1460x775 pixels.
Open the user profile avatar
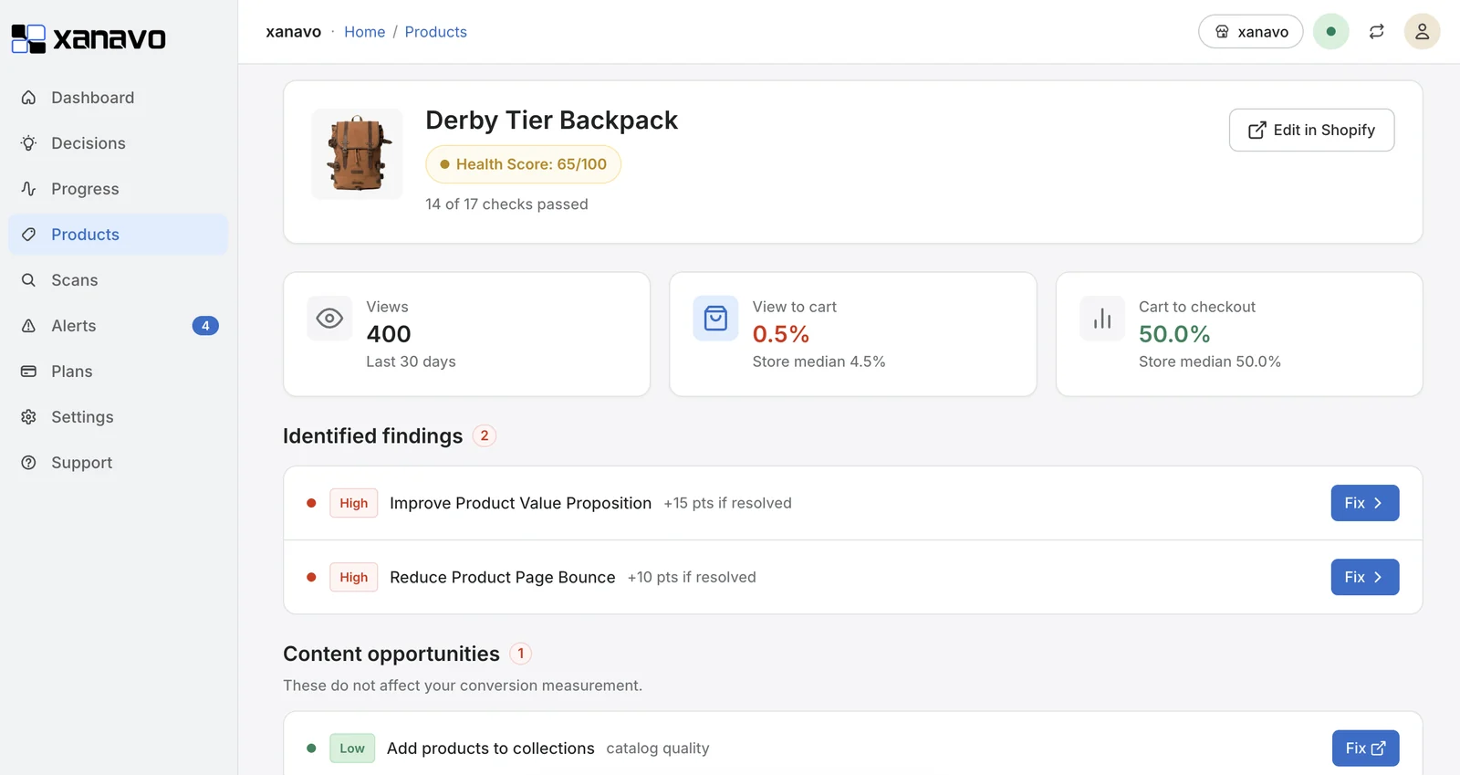1422,32
